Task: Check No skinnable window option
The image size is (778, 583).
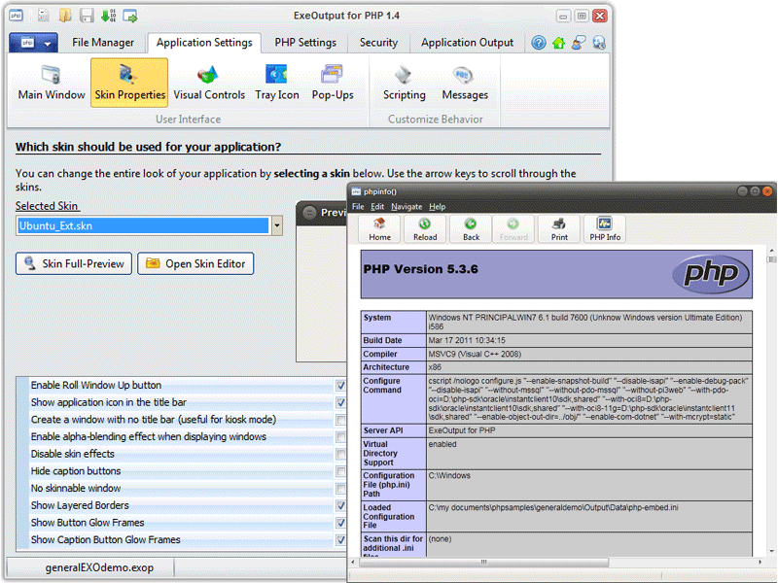Action: pyautogui.click(x=341, y=489)
